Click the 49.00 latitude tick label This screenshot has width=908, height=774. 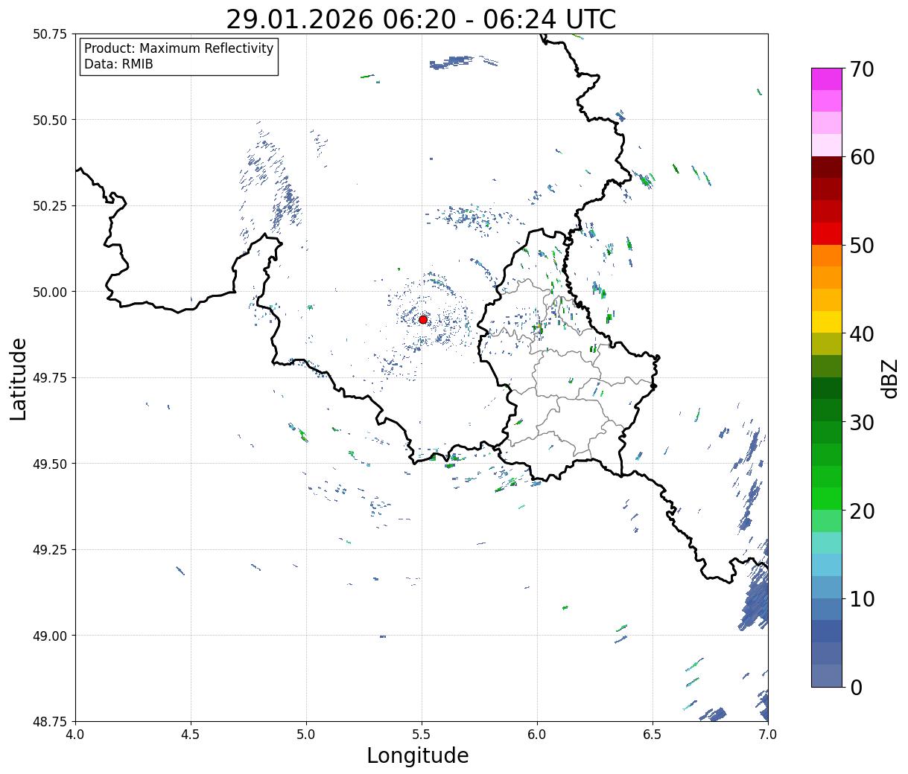(x=50, y=636)
